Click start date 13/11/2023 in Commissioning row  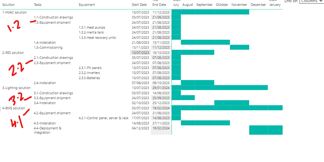140,47
